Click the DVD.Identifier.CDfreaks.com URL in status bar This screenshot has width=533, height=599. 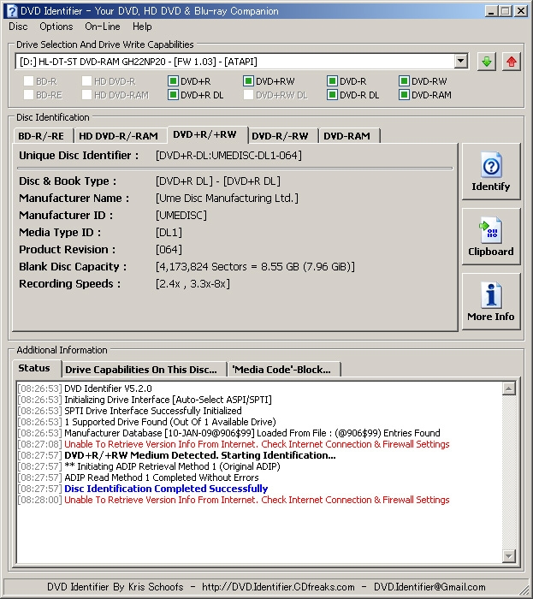pyautogui.click(x=278, y=587)
